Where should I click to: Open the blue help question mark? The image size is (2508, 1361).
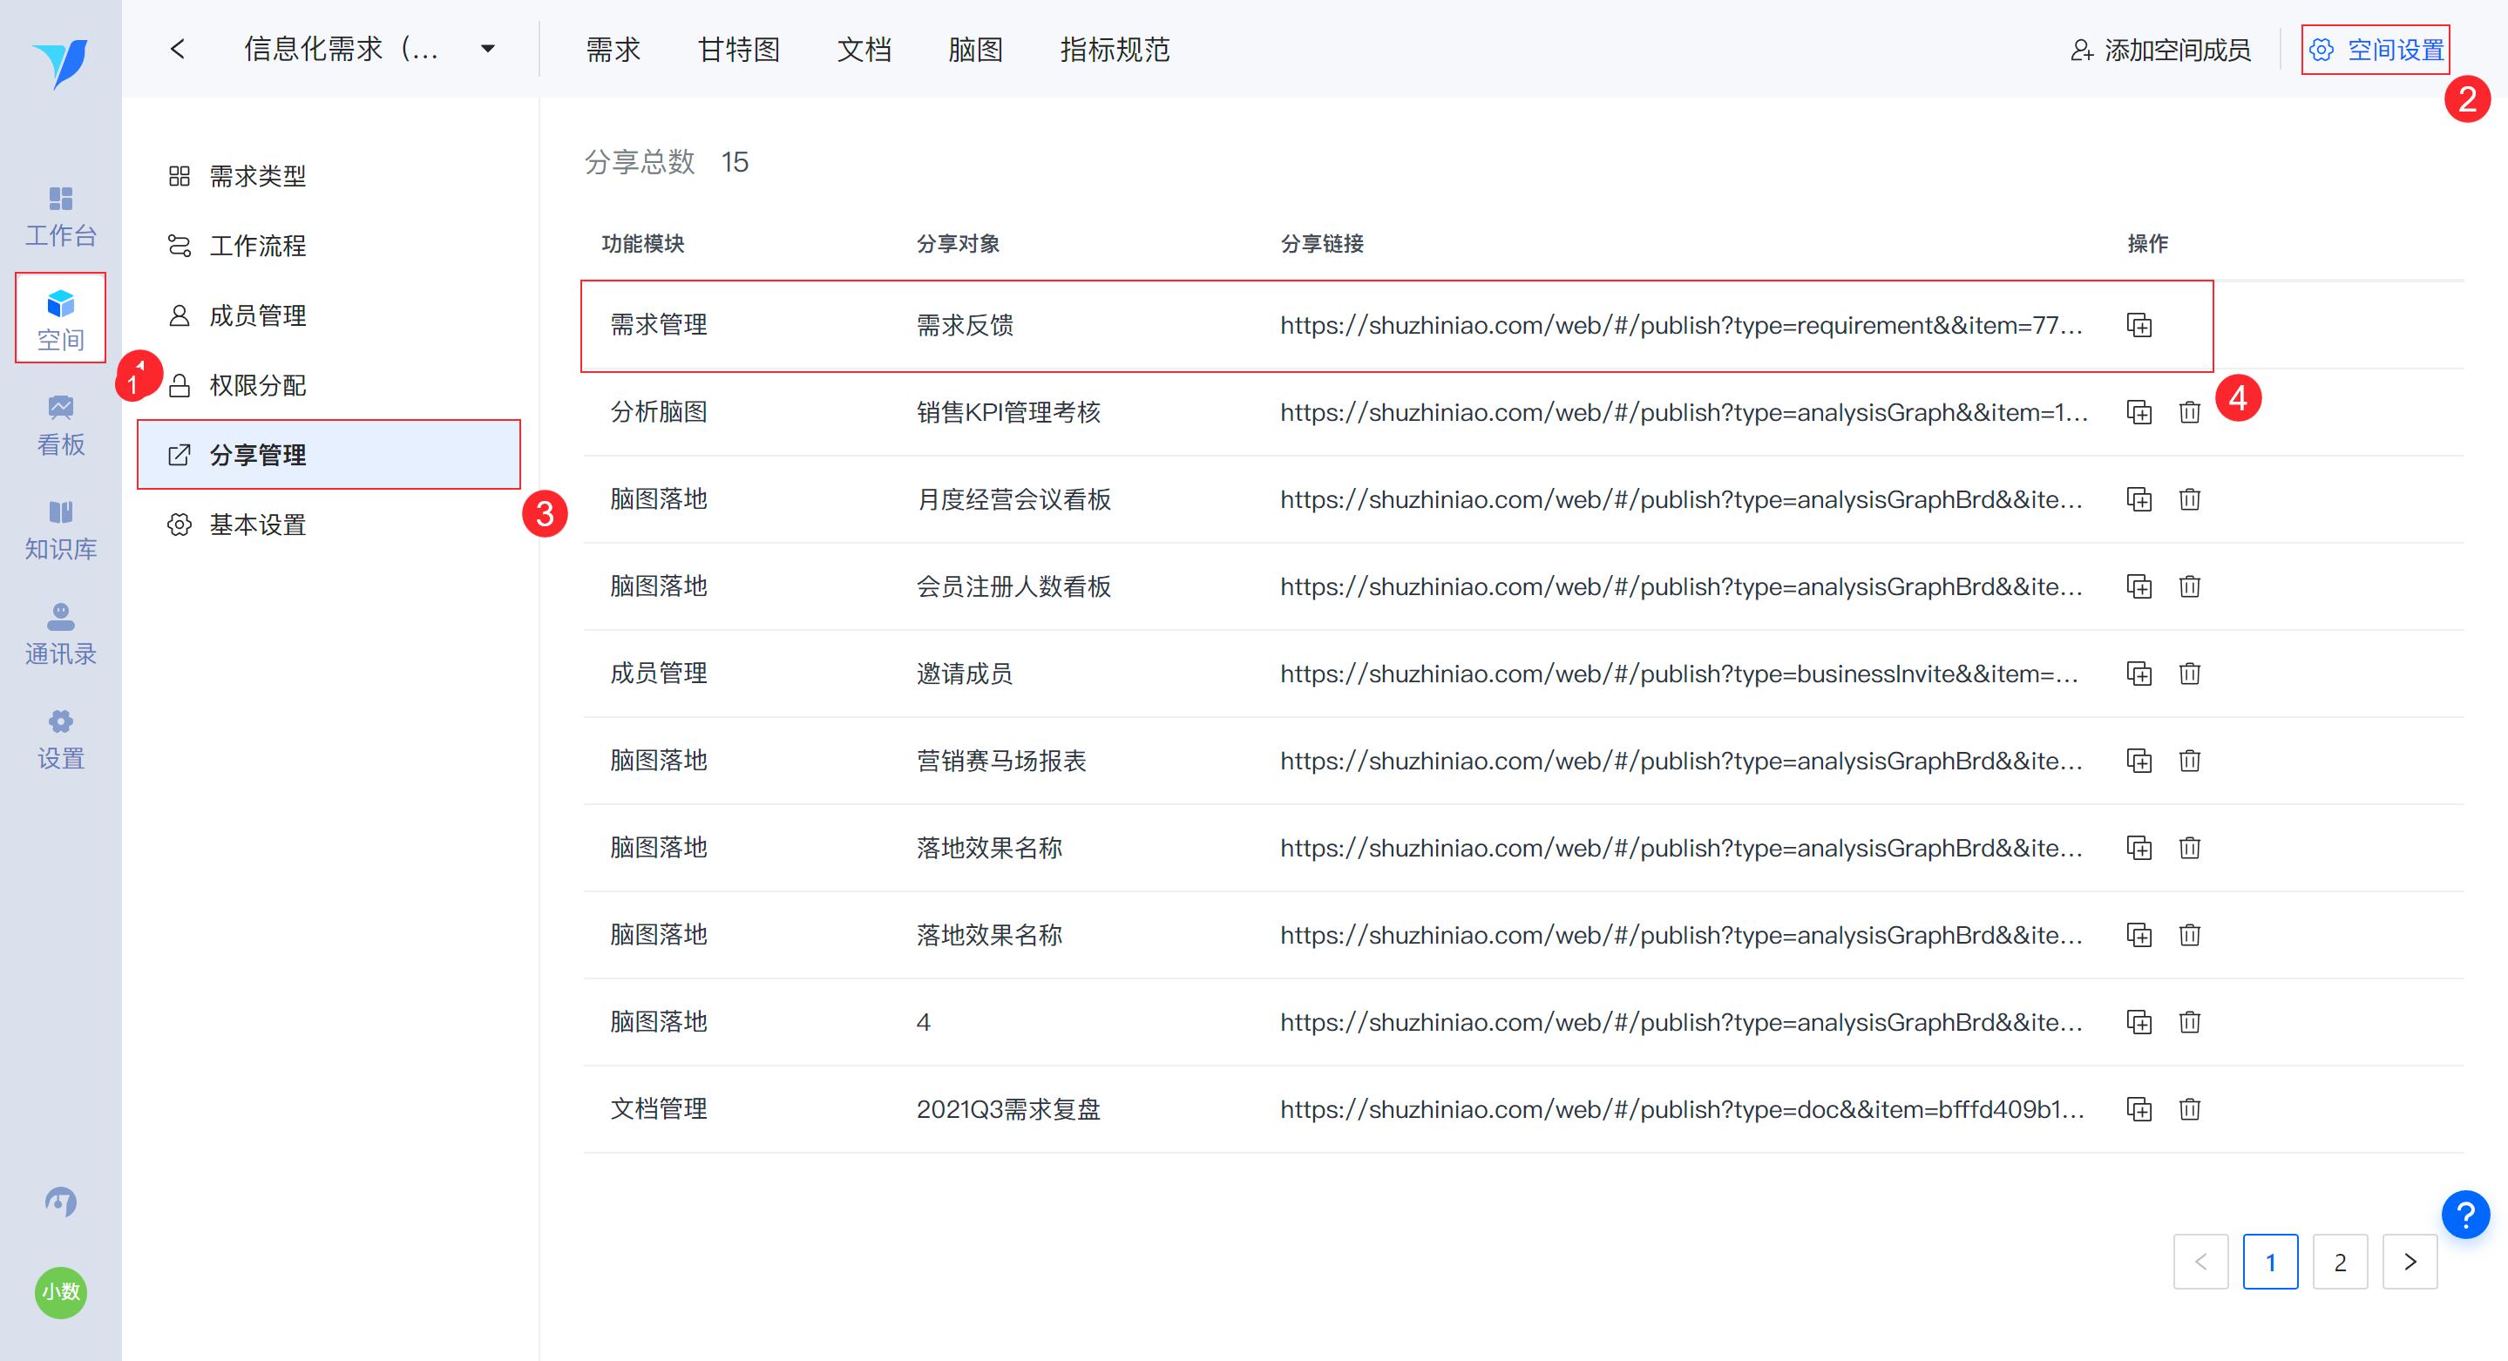tap(2464, 1215)
